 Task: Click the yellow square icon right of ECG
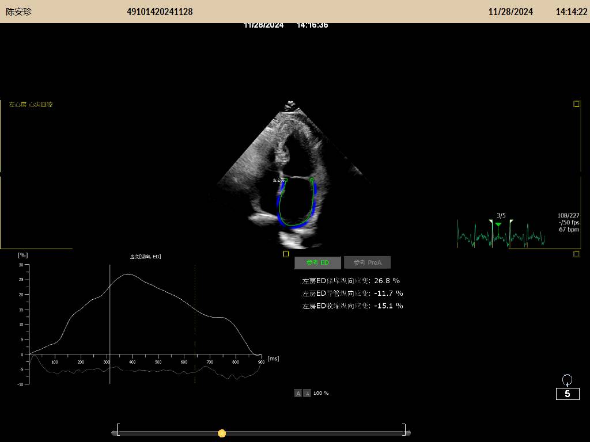tap(576, 254)
